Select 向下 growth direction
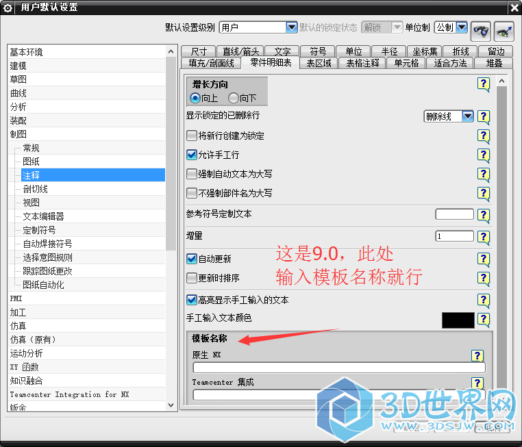This screenshot has width=522, height=447. 234,98
